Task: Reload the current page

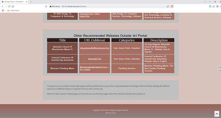Action: 9,6
